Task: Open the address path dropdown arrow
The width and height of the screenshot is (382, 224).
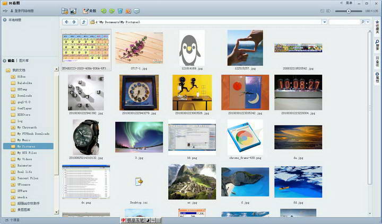Action: point(325,22)
